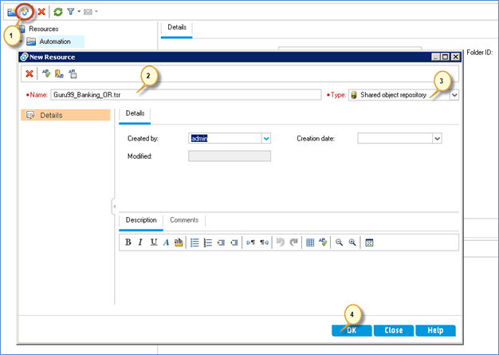
Task: Open the Details tab in main window
Action: tap(177, 27)
